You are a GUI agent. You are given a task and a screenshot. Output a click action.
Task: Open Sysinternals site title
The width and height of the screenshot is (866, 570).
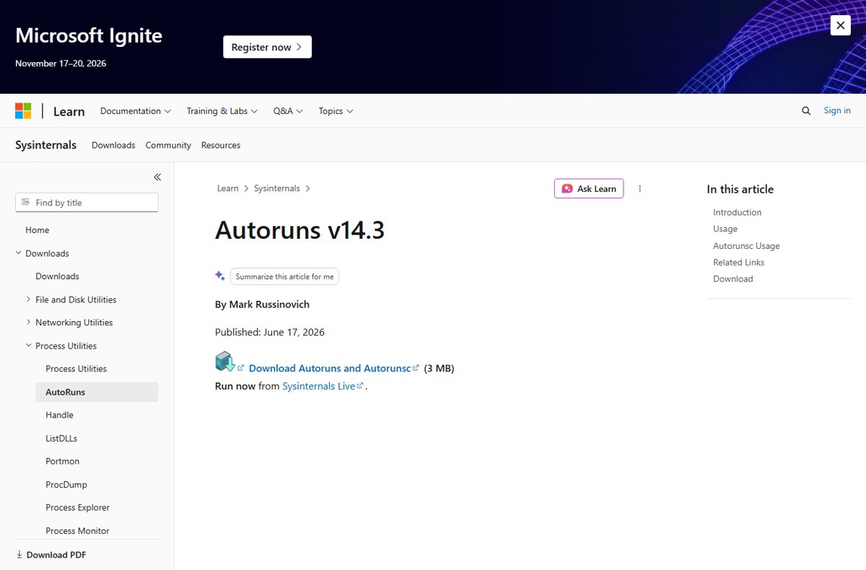[x=45, y=145]
